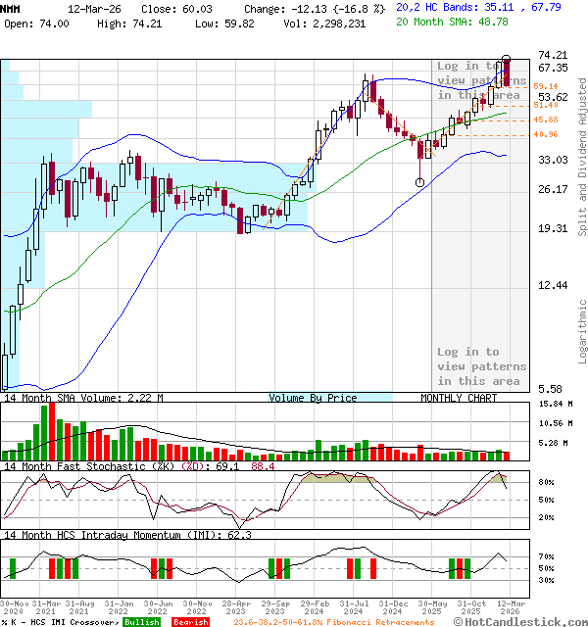The width and height of the screenshot is (588, 627).
Task: Click the 'Volume By Price' label
Action: pyautogui.click(x=314, y=398)
